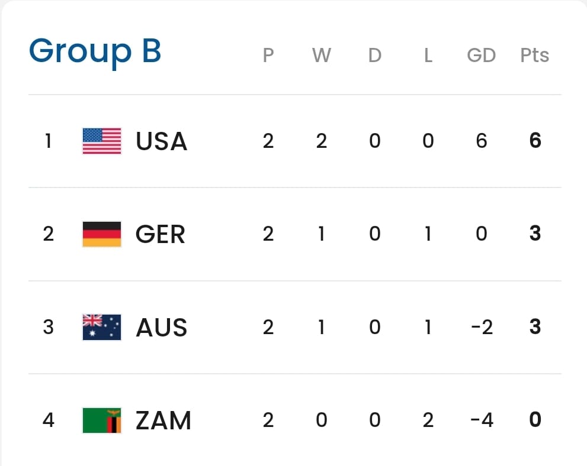Click the W column header

pos(321,56)
